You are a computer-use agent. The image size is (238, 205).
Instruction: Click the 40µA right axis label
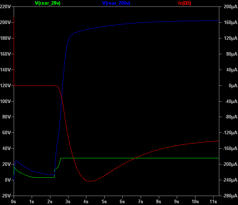(x=232, y=70)
